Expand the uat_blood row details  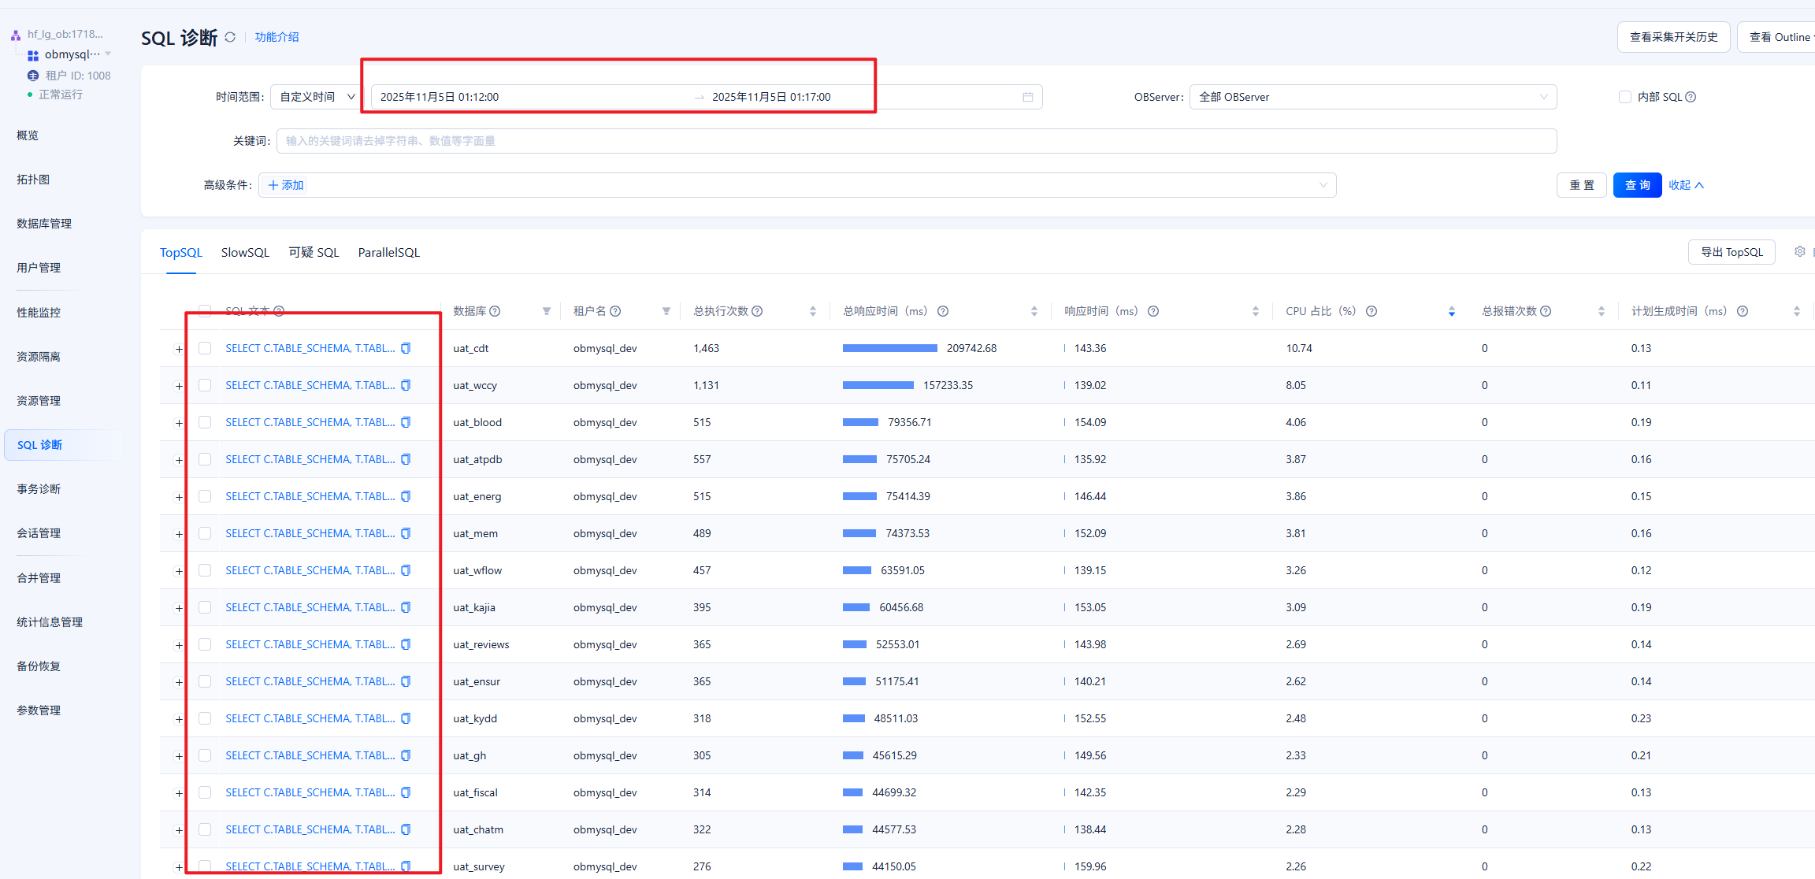pos(179,423)
